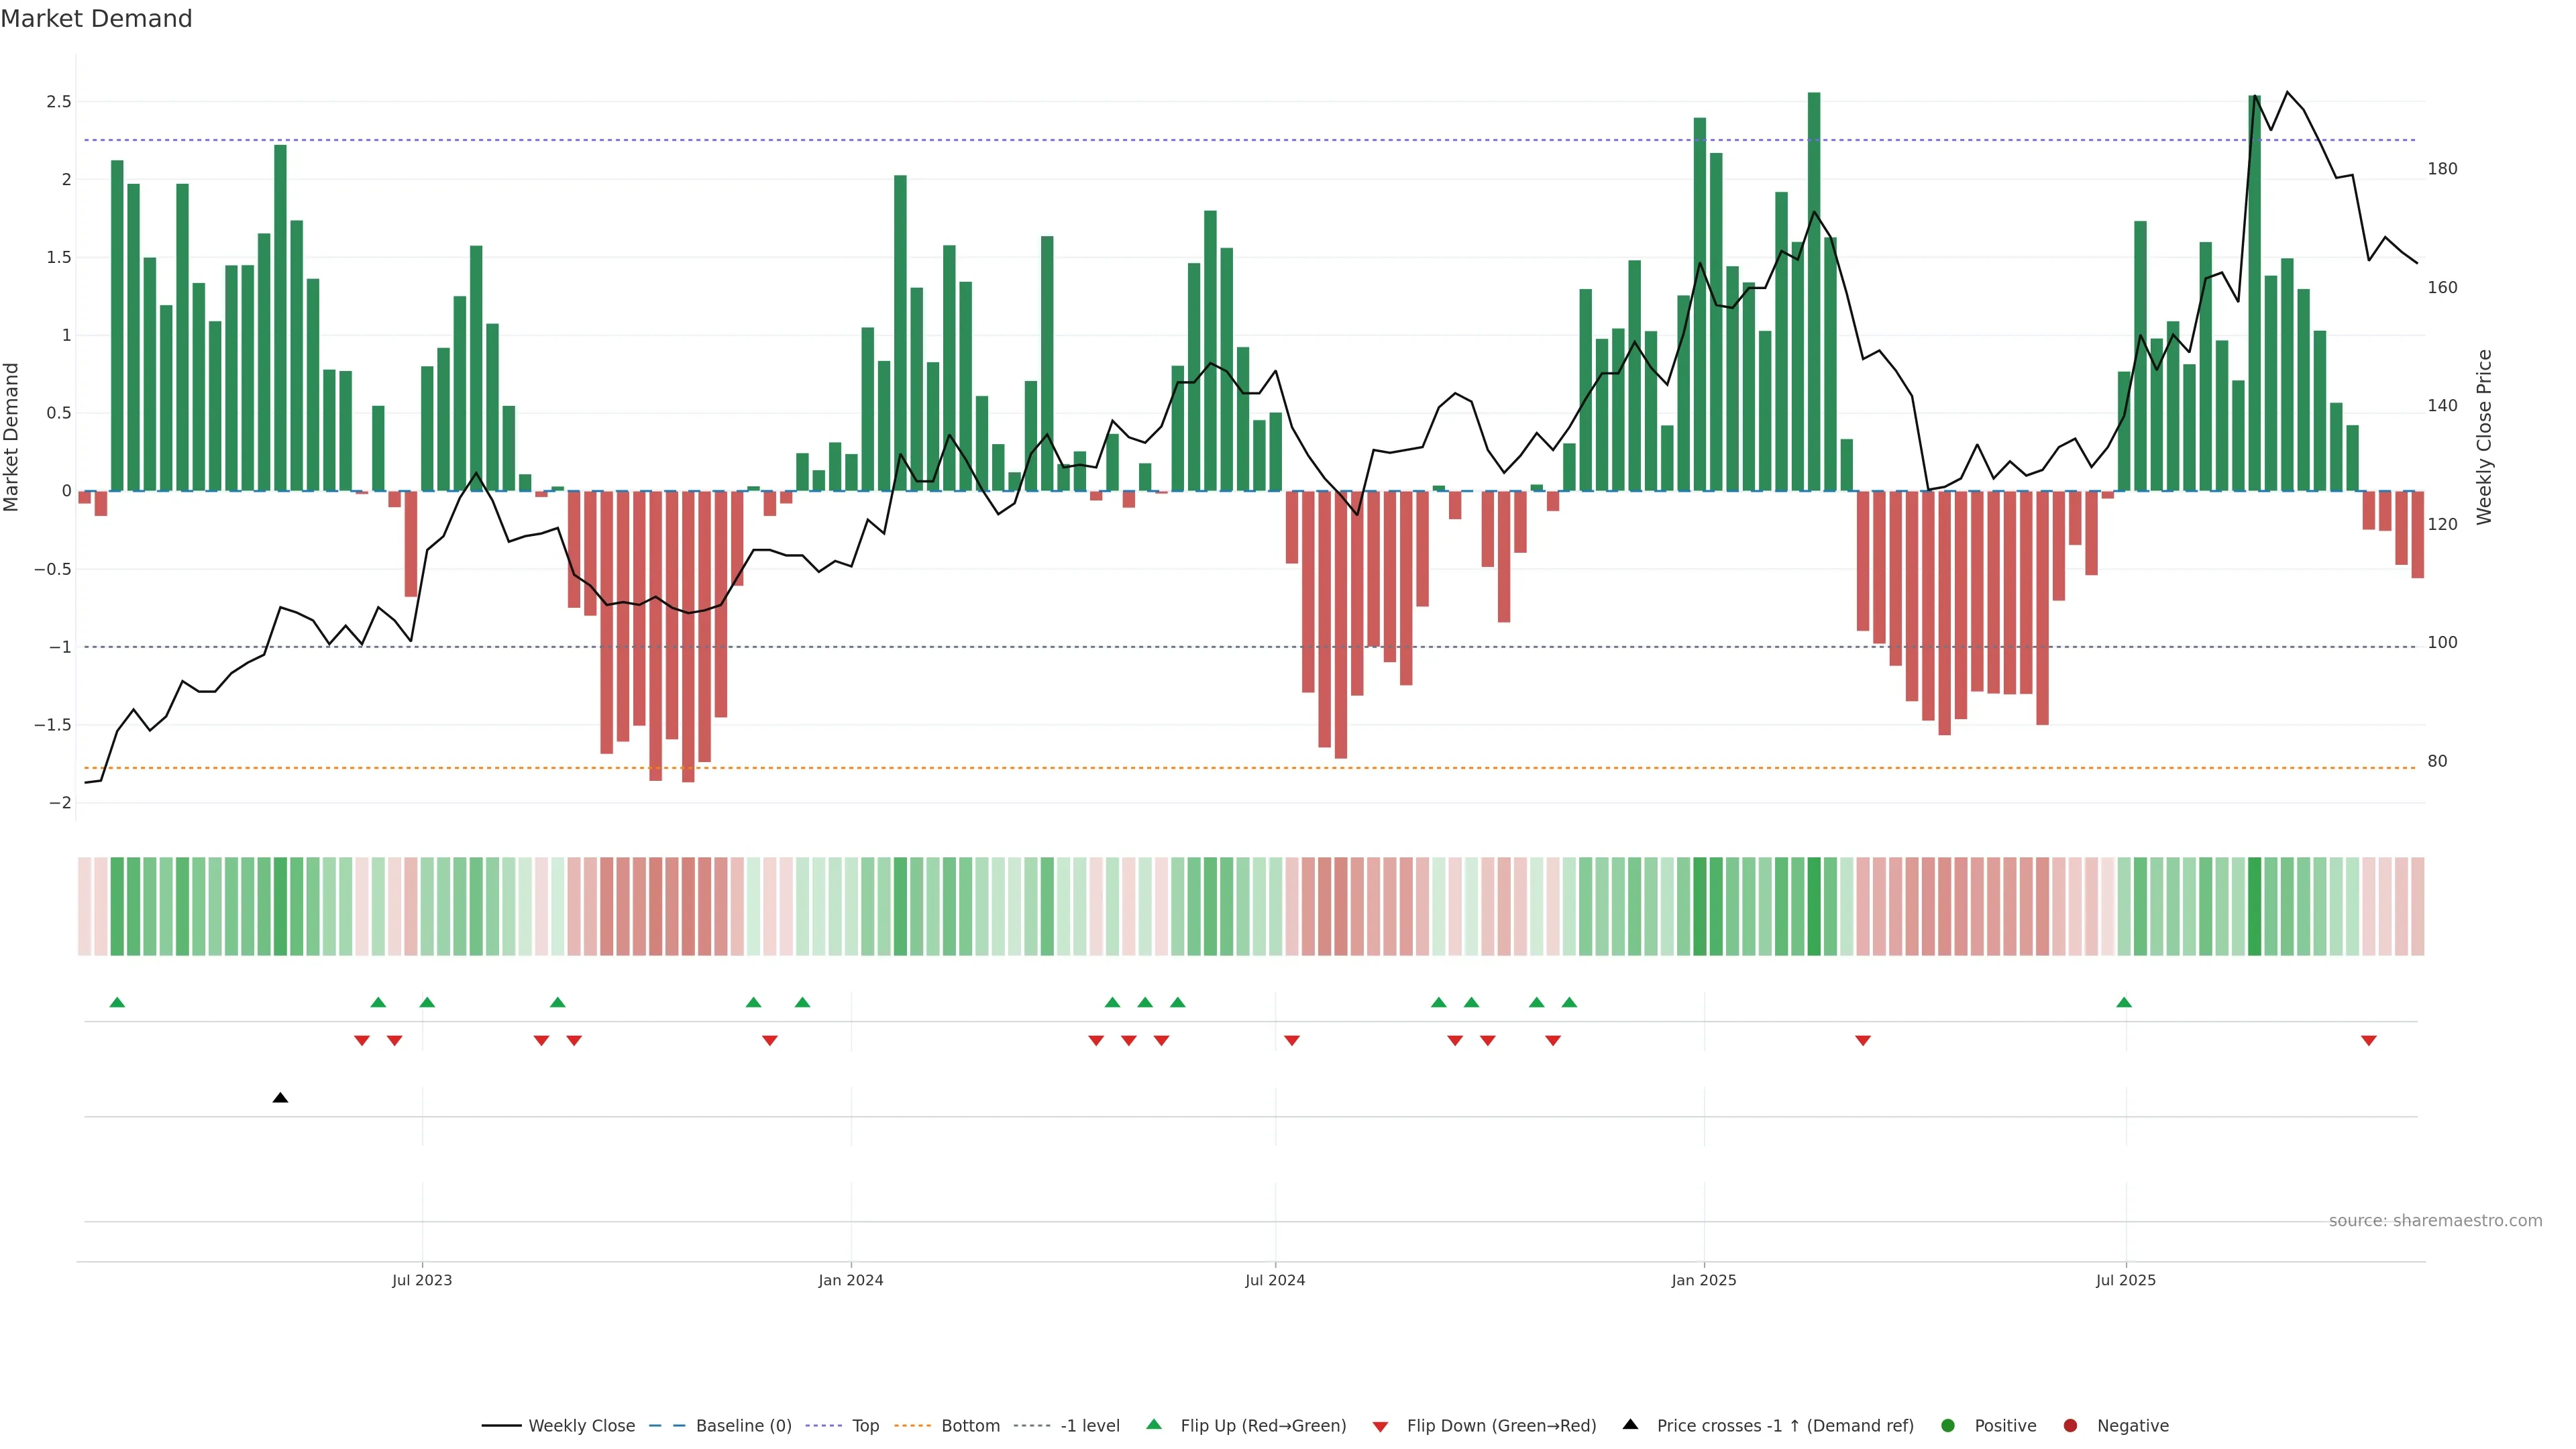Viewport: 2576px width, 1449px height.
Task: Toggle the Weekly Close legend entry
Action: 581,1426
